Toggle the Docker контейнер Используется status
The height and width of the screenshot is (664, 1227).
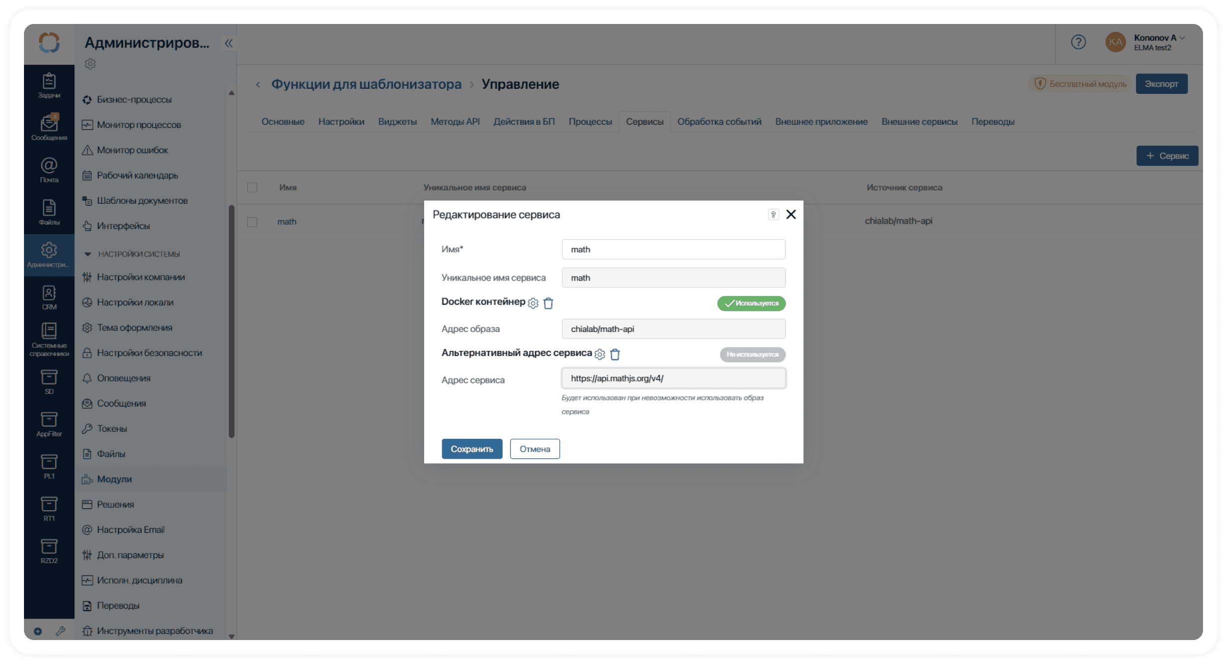pos(750,304)
